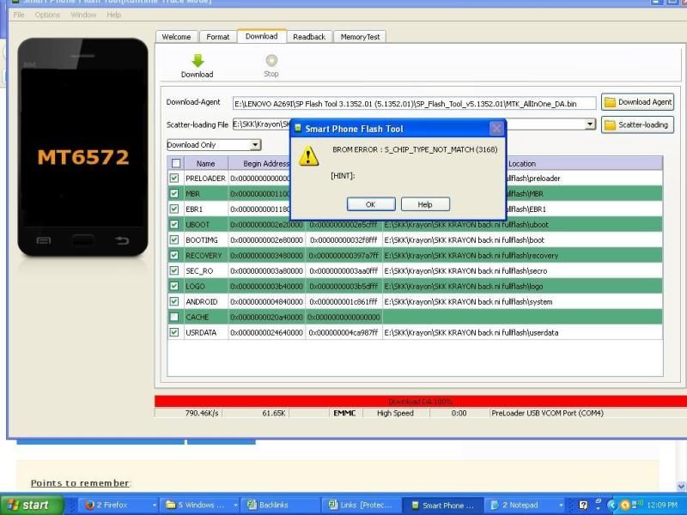The width and height of the screenshot is (687, 515).
Task: Click the Name column header
Action: point(206,163)
